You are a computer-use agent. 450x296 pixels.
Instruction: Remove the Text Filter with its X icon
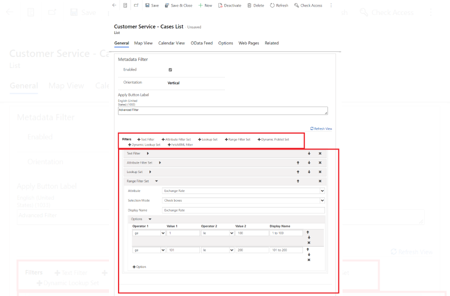[320, 153]
